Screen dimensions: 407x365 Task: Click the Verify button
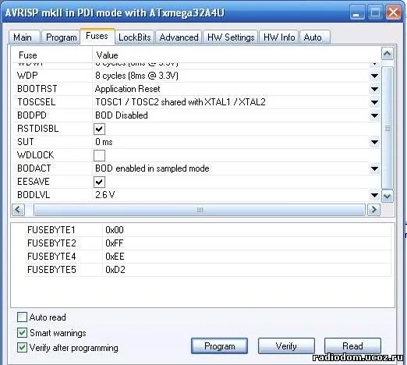(286, 346)
